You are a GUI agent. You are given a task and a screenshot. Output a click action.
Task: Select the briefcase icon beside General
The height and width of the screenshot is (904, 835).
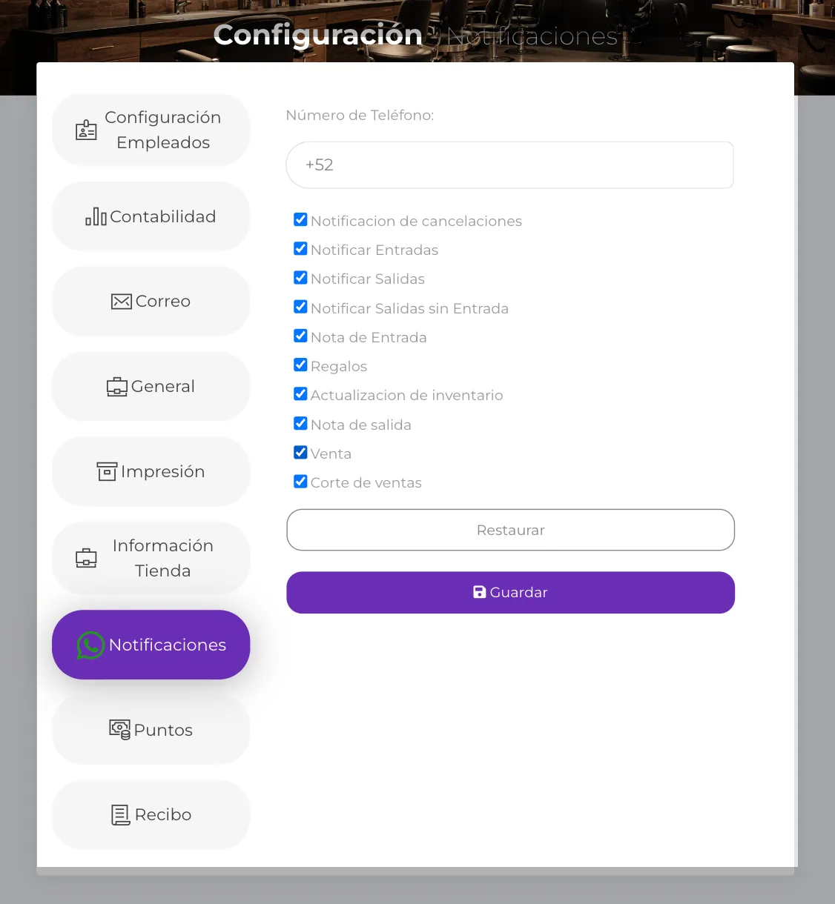(116, 386)
